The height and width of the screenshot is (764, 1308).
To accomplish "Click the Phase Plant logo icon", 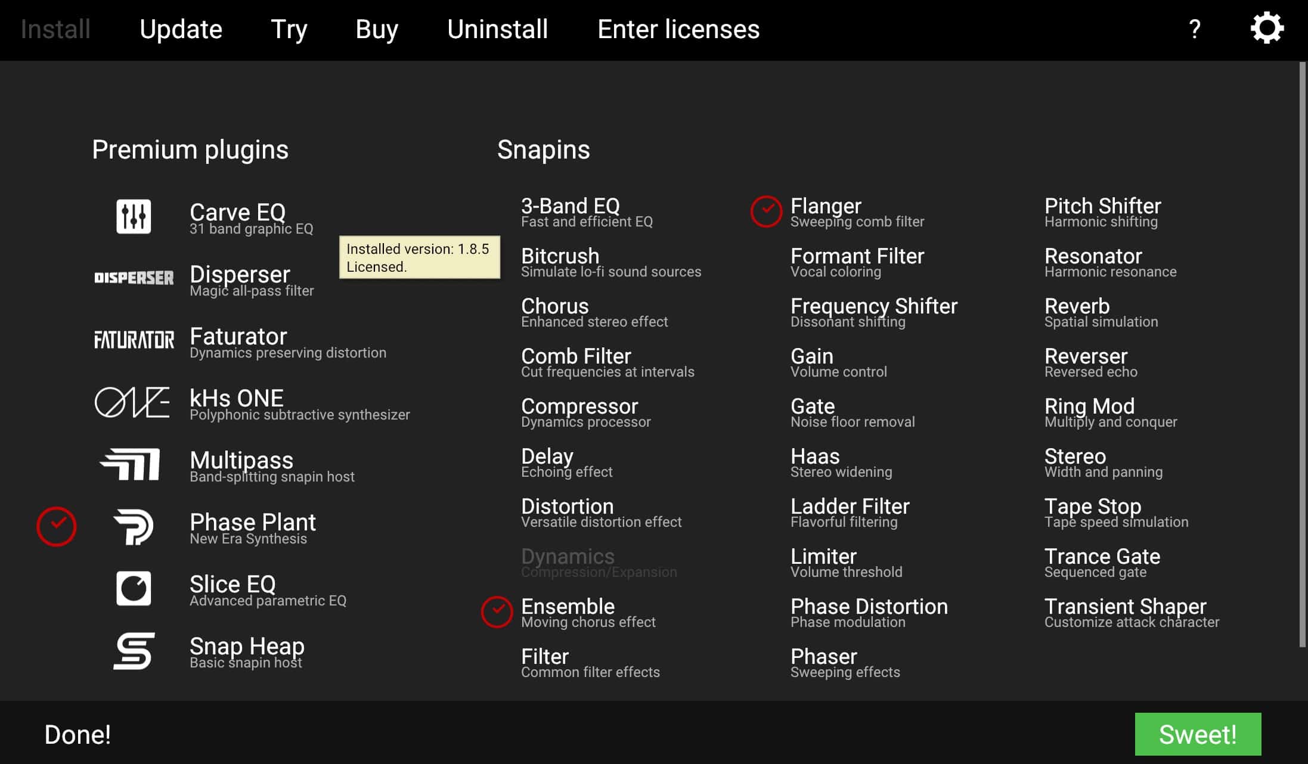I will pyautogui.click(x=134, y=527).
